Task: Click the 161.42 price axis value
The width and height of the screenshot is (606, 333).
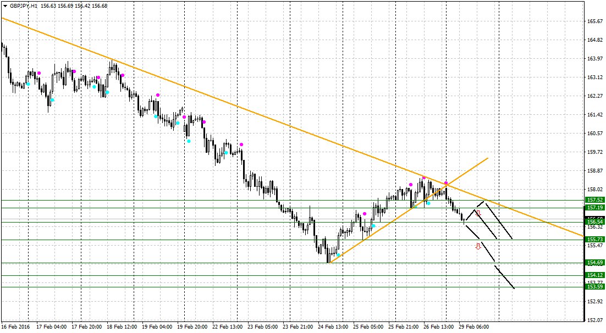Action: tap(595, 114)
